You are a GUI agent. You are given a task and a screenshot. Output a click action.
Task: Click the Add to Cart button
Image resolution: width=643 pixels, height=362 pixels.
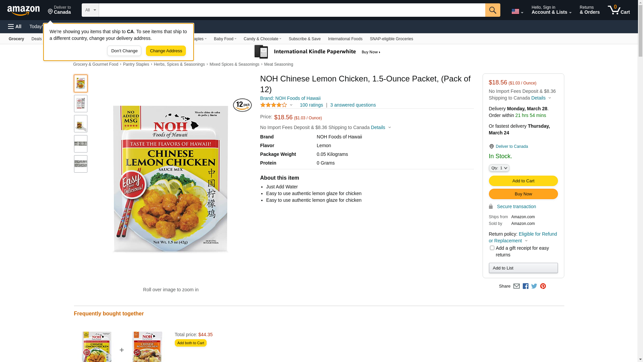523,181
